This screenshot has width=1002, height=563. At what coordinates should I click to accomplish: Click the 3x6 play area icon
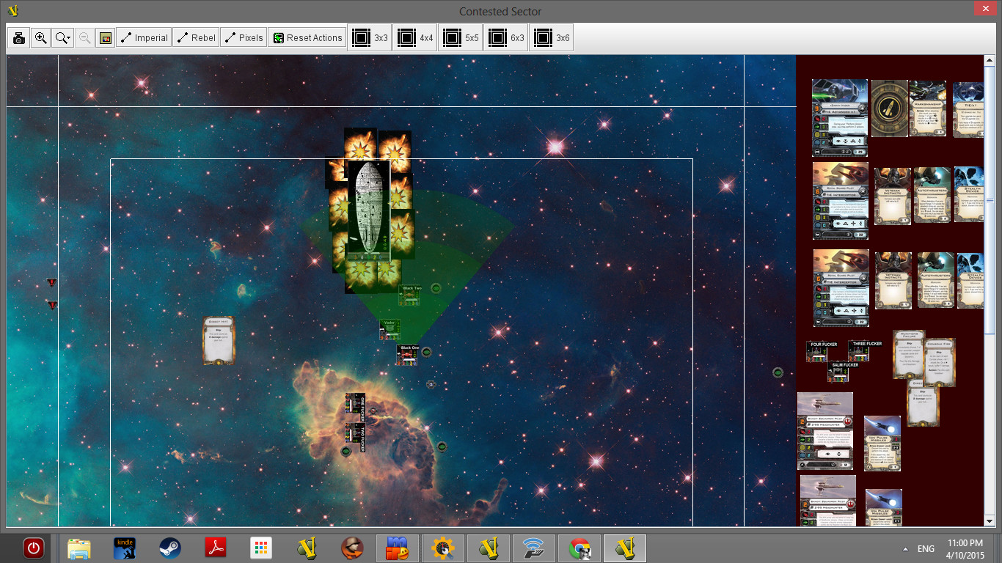click(542, 38)
